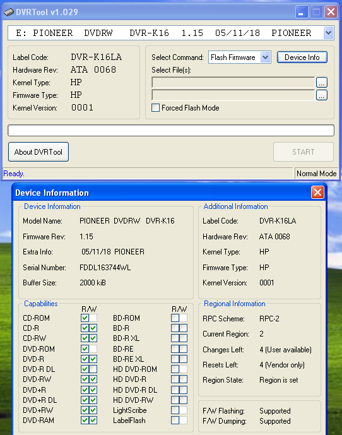Close the Device Information dialog
This screenshot has width=342, height=435.
(317, 192)
